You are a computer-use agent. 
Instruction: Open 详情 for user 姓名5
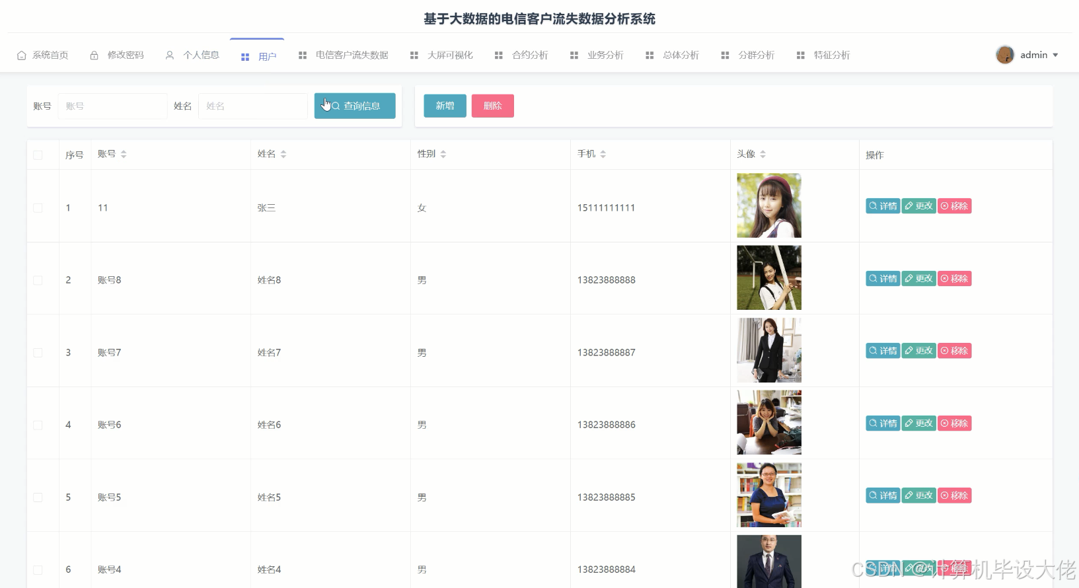tap(883, 496)
